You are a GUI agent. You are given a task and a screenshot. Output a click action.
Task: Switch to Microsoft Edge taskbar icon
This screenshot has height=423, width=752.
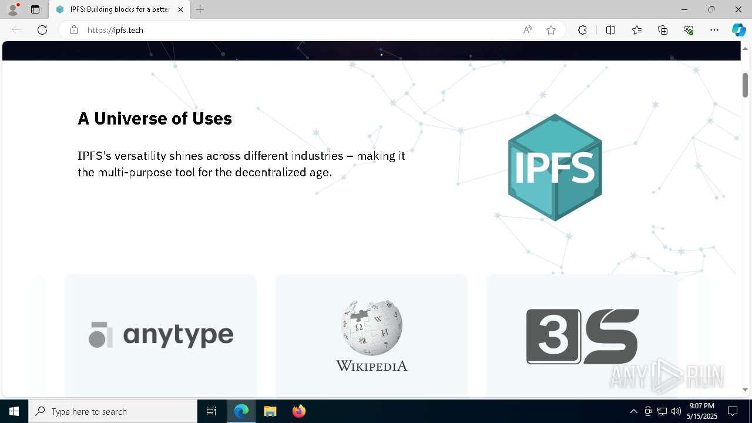[x=241, y=411]
